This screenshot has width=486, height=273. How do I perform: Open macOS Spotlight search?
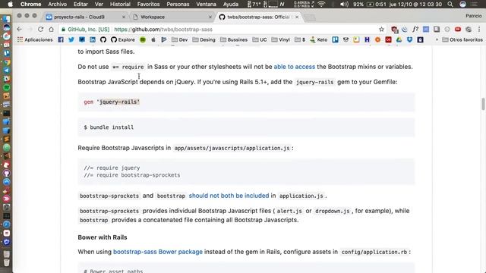(450, 5)
